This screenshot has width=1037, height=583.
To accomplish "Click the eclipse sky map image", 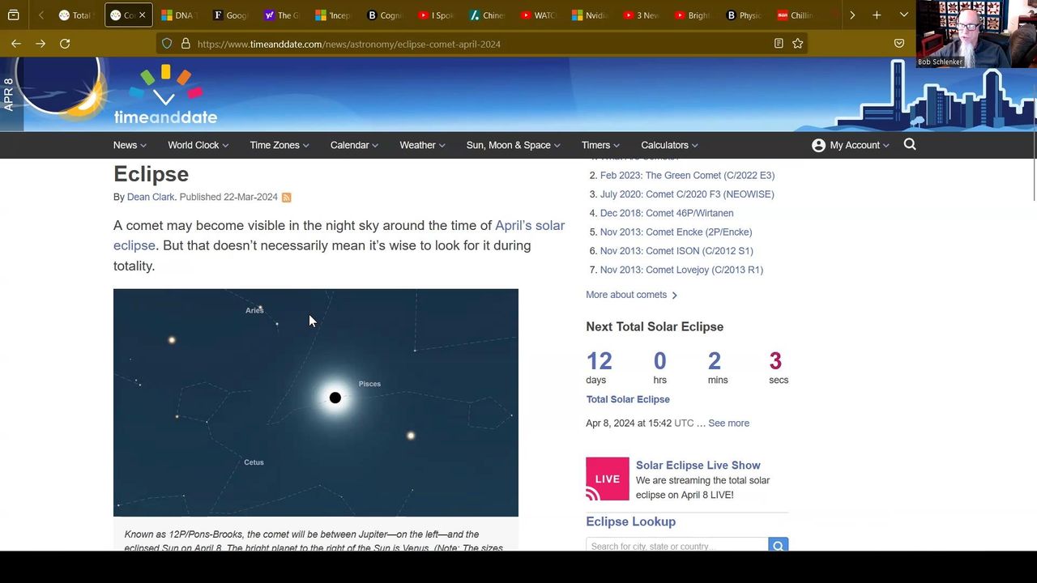I will point(315,402).
